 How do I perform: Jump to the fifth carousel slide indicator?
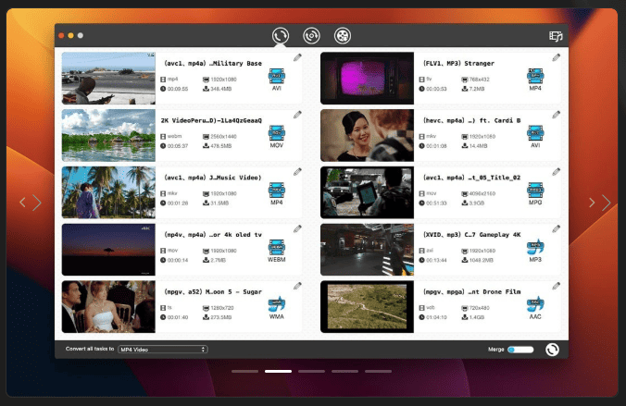[378, 371]
